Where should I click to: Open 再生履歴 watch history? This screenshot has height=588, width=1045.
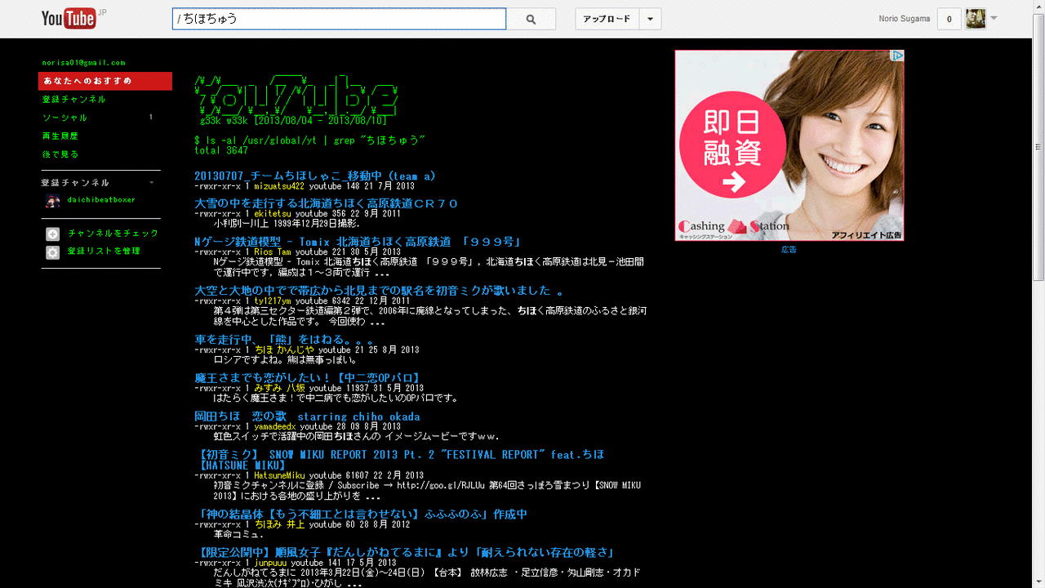pyautogui.click(x=60, y=136)
